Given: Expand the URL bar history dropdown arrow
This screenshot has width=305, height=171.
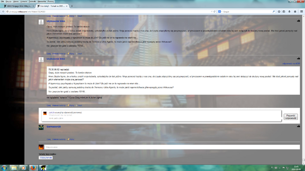Looking at the screenshot, I should pyautogui.click(x=212, y=11).
